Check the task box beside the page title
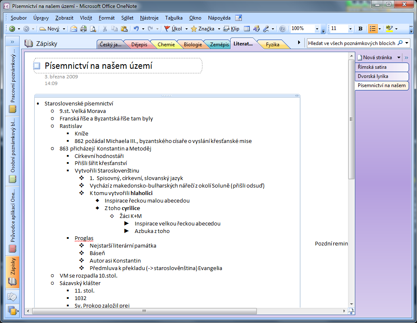 [37, 66]
